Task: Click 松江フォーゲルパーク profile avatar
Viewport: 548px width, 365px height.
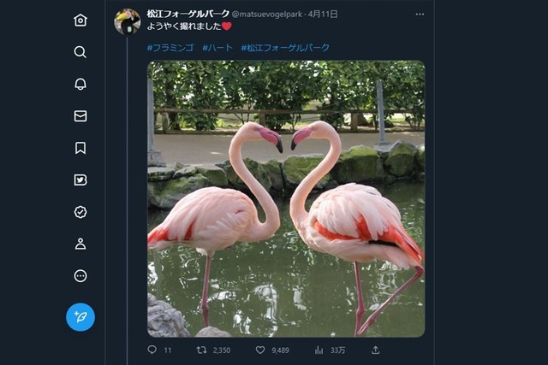Action: pyautogui.click(x=128, y=21)
